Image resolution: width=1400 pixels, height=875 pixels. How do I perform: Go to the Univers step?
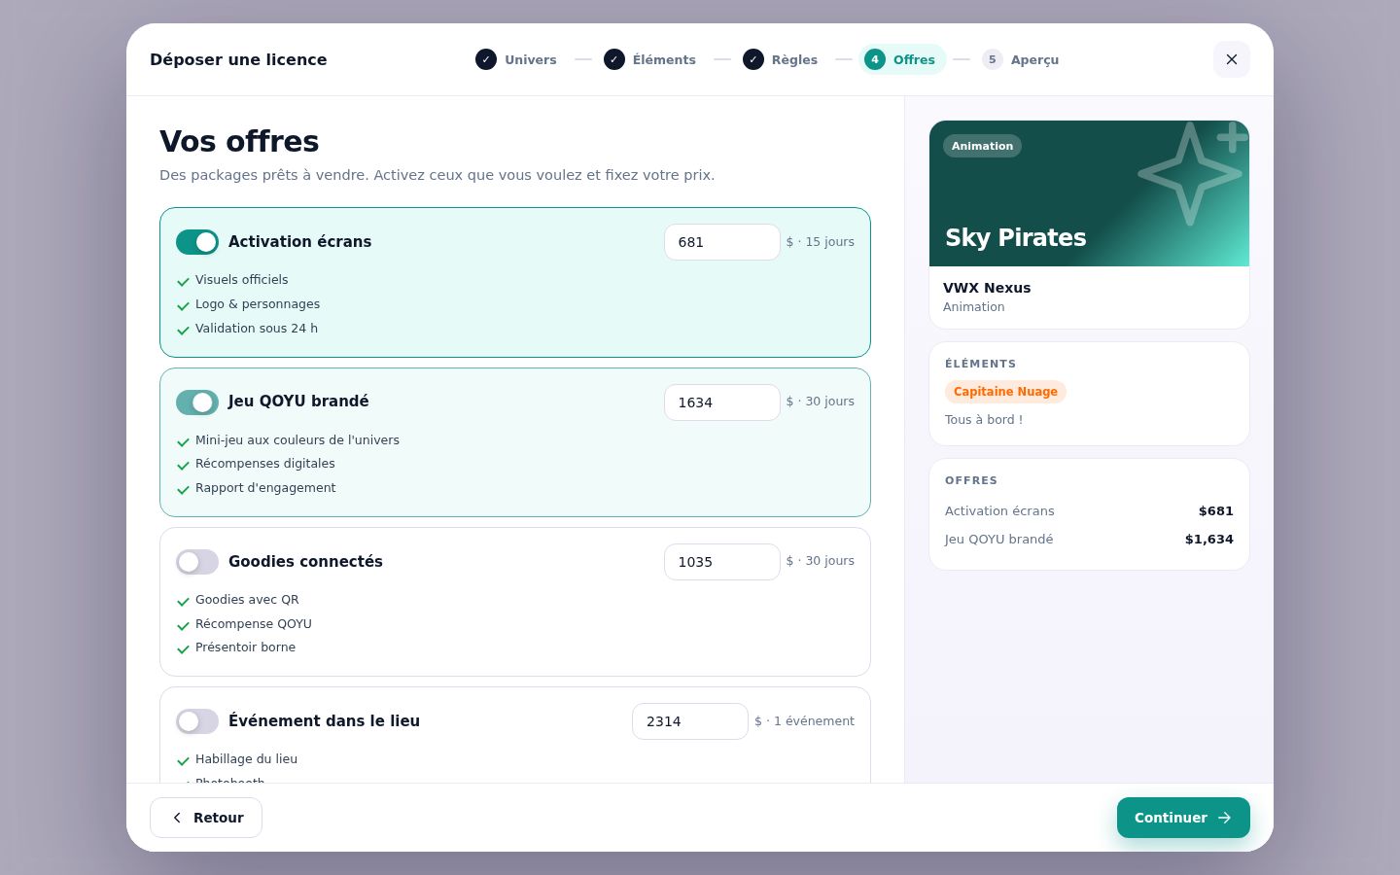tap(516, 59)
